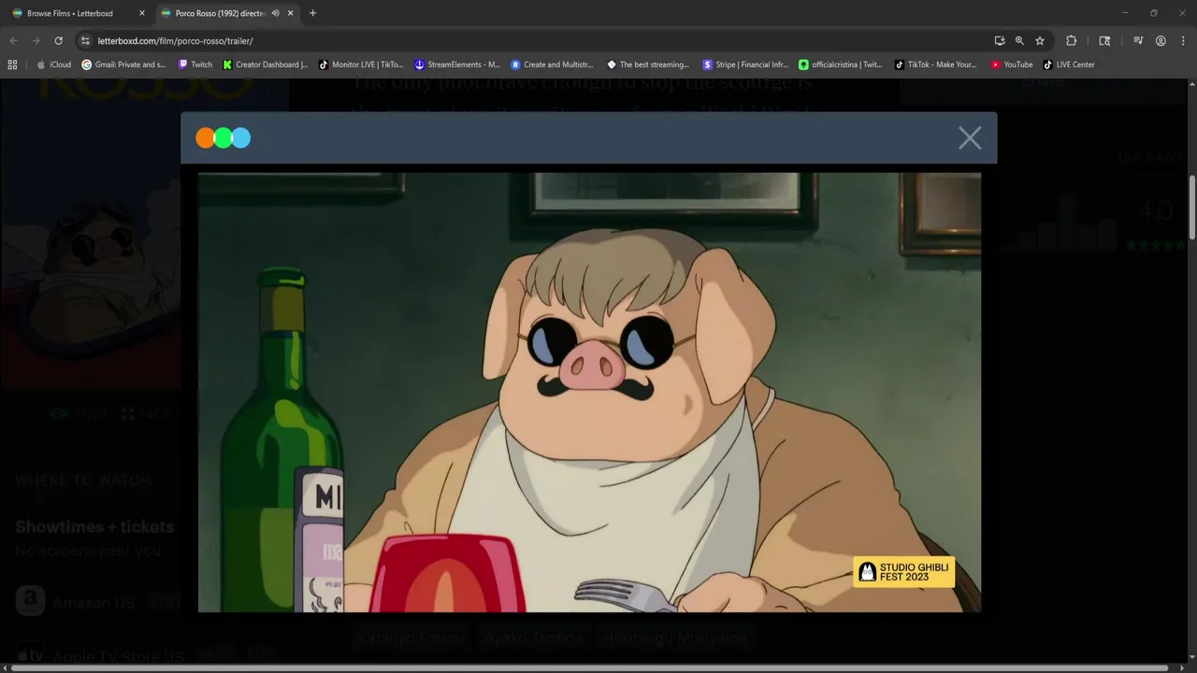This screenshot has width=1197, height=673.
Task: Open the Monitor LIVE TikTok bookmark
Action: click(361, 64)
